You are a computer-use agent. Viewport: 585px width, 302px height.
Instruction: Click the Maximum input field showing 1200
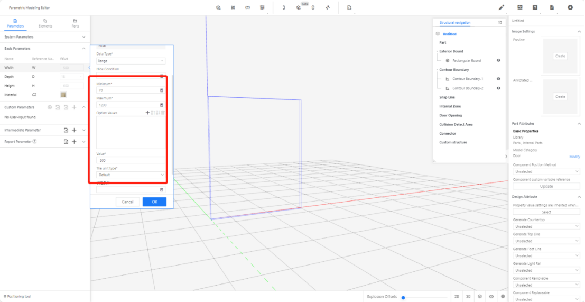point(127,105)
